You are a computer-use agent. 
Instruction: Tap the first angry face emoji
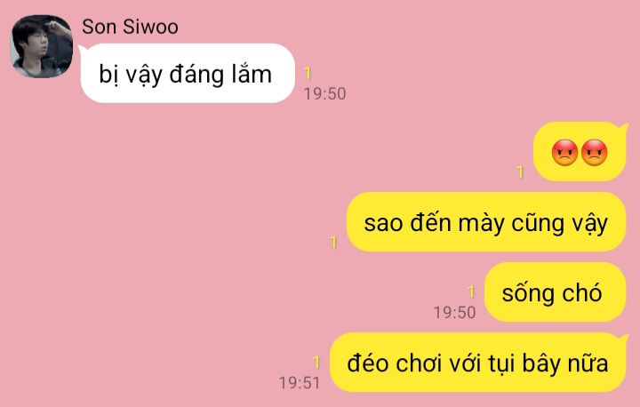coord(564,153)
